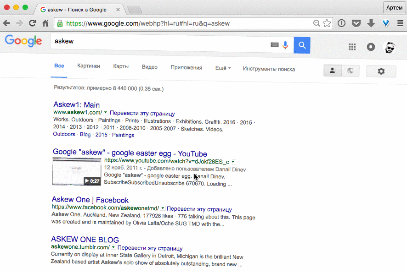Start voice search with the microphone icon

pos(285,45)
